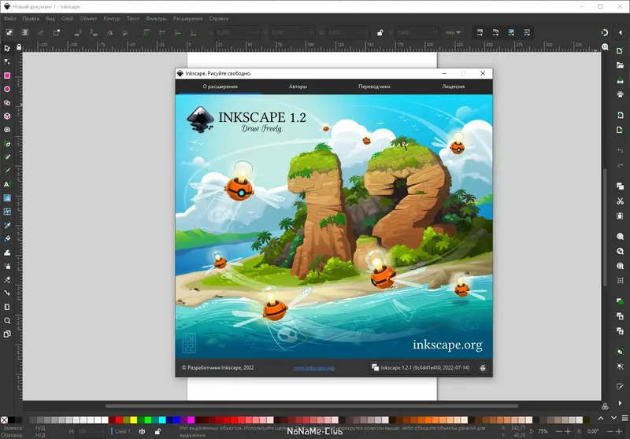Copy version string Inkscape 1.2.1 button
Viewport: 630px width, 439px height.
[x=421, y=367]
